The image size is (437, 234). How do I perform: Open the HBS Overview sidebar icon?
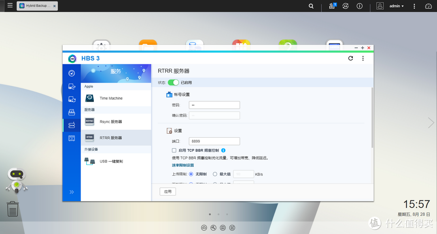72,73
